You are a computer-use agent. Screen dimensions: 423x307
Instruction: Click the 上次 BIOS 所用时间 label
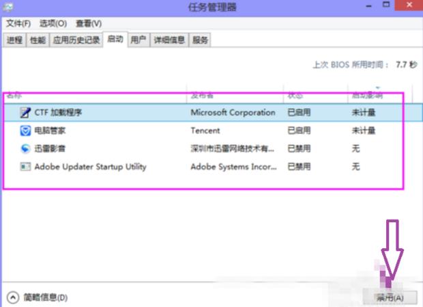point(351,65)
